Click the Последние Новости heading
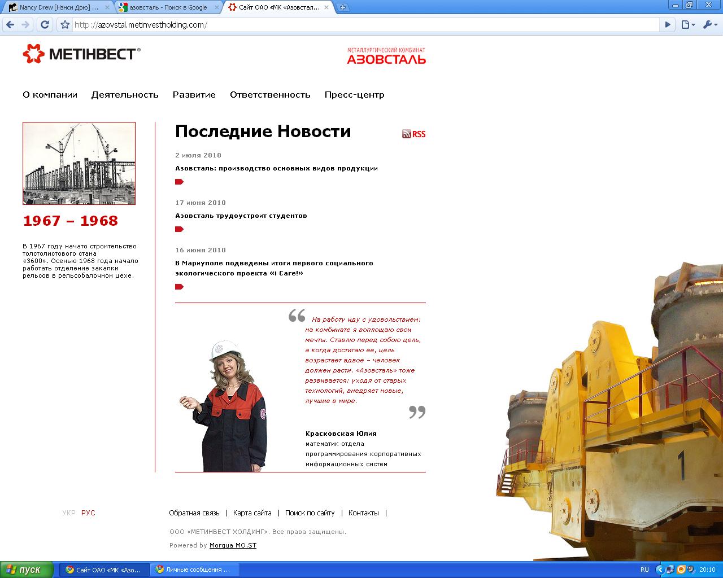This screenshot has width=723, height=578. point(263,132)
